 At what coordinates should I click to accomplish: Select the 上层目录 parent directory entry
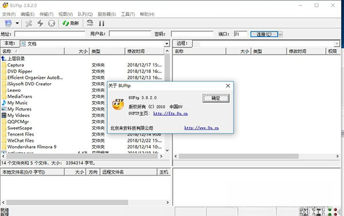[13, 58]
